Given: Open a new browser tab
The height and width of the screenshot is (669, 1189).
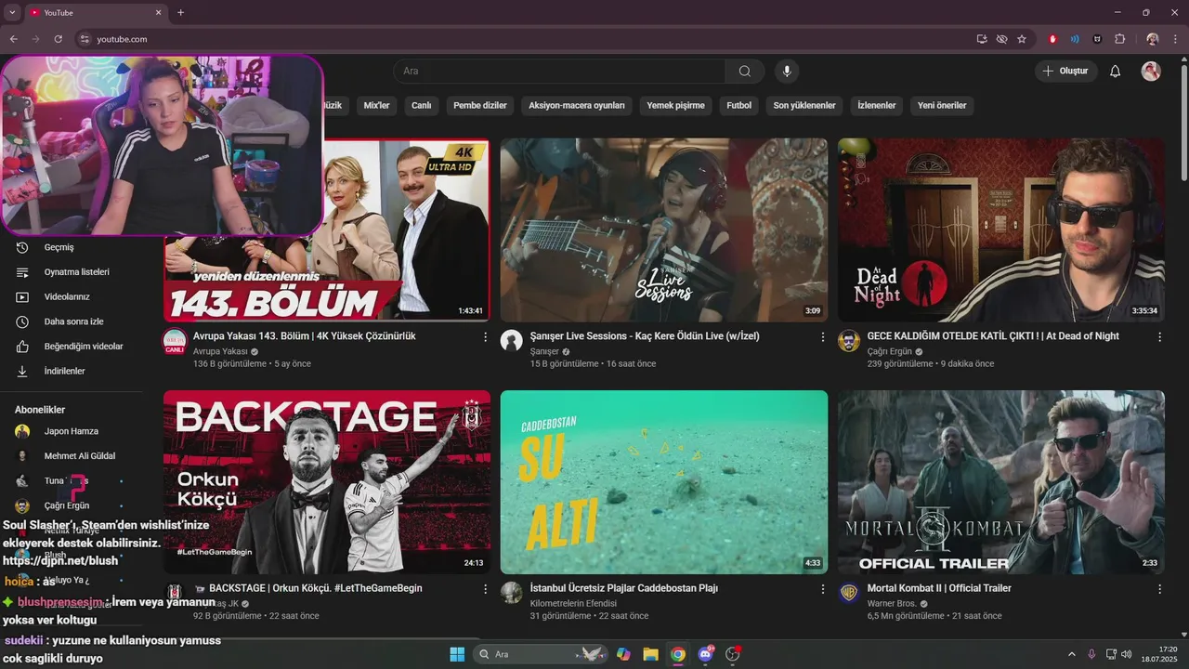Looking at the screenshot, I should pyautogui.click(x=180, y=12).
